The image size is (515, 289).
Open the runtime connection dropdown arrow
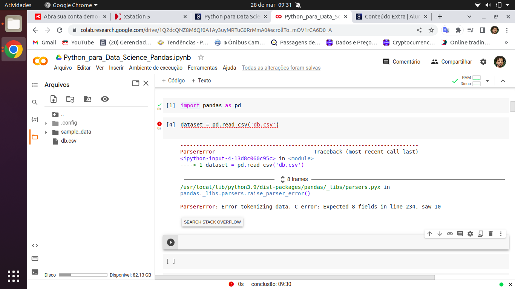coord(487,81)
